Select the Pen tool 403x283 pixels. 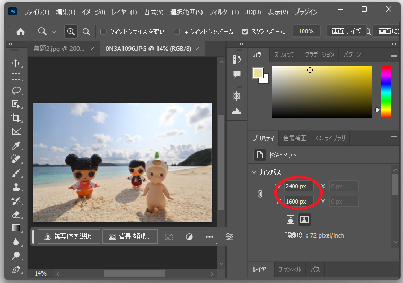pyautogui.click(x=16, y=270)
